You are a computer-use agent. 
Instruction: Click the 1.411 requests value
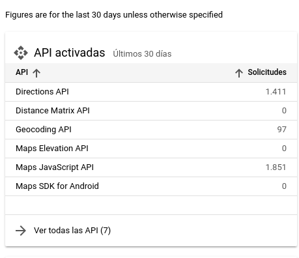(276, 92)
